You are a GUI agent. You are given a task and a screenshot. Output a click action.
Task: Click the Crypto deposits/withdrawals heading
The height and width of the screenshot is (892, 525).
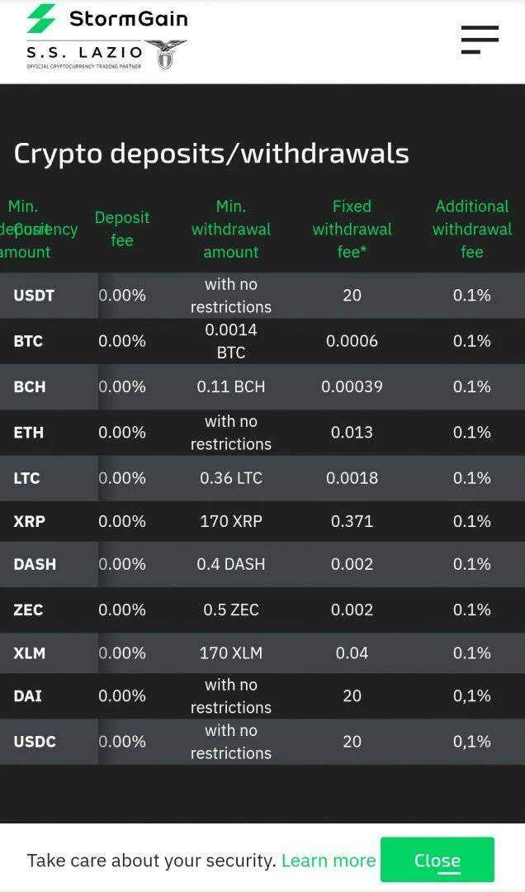(211, 153)
